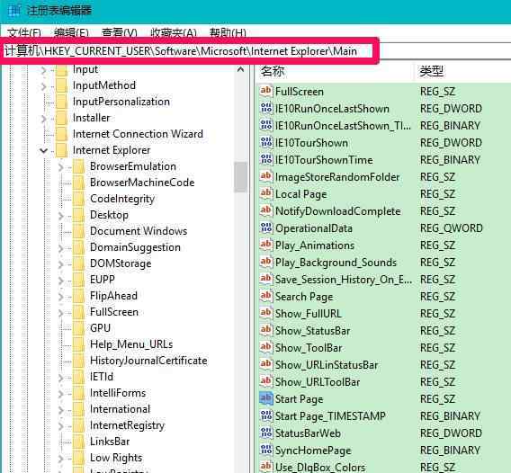
Task: Click the IntelliForms folder icon
Action: (x=78, y=393)
